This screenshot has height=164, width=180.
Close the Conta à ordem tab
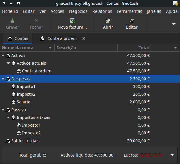[x=84, y=38]
